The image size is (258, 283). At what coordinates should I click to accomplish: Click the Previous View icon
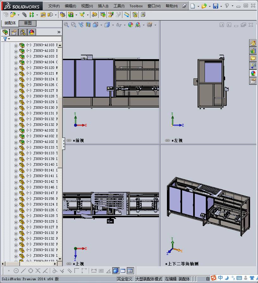(x=81, y=25)
